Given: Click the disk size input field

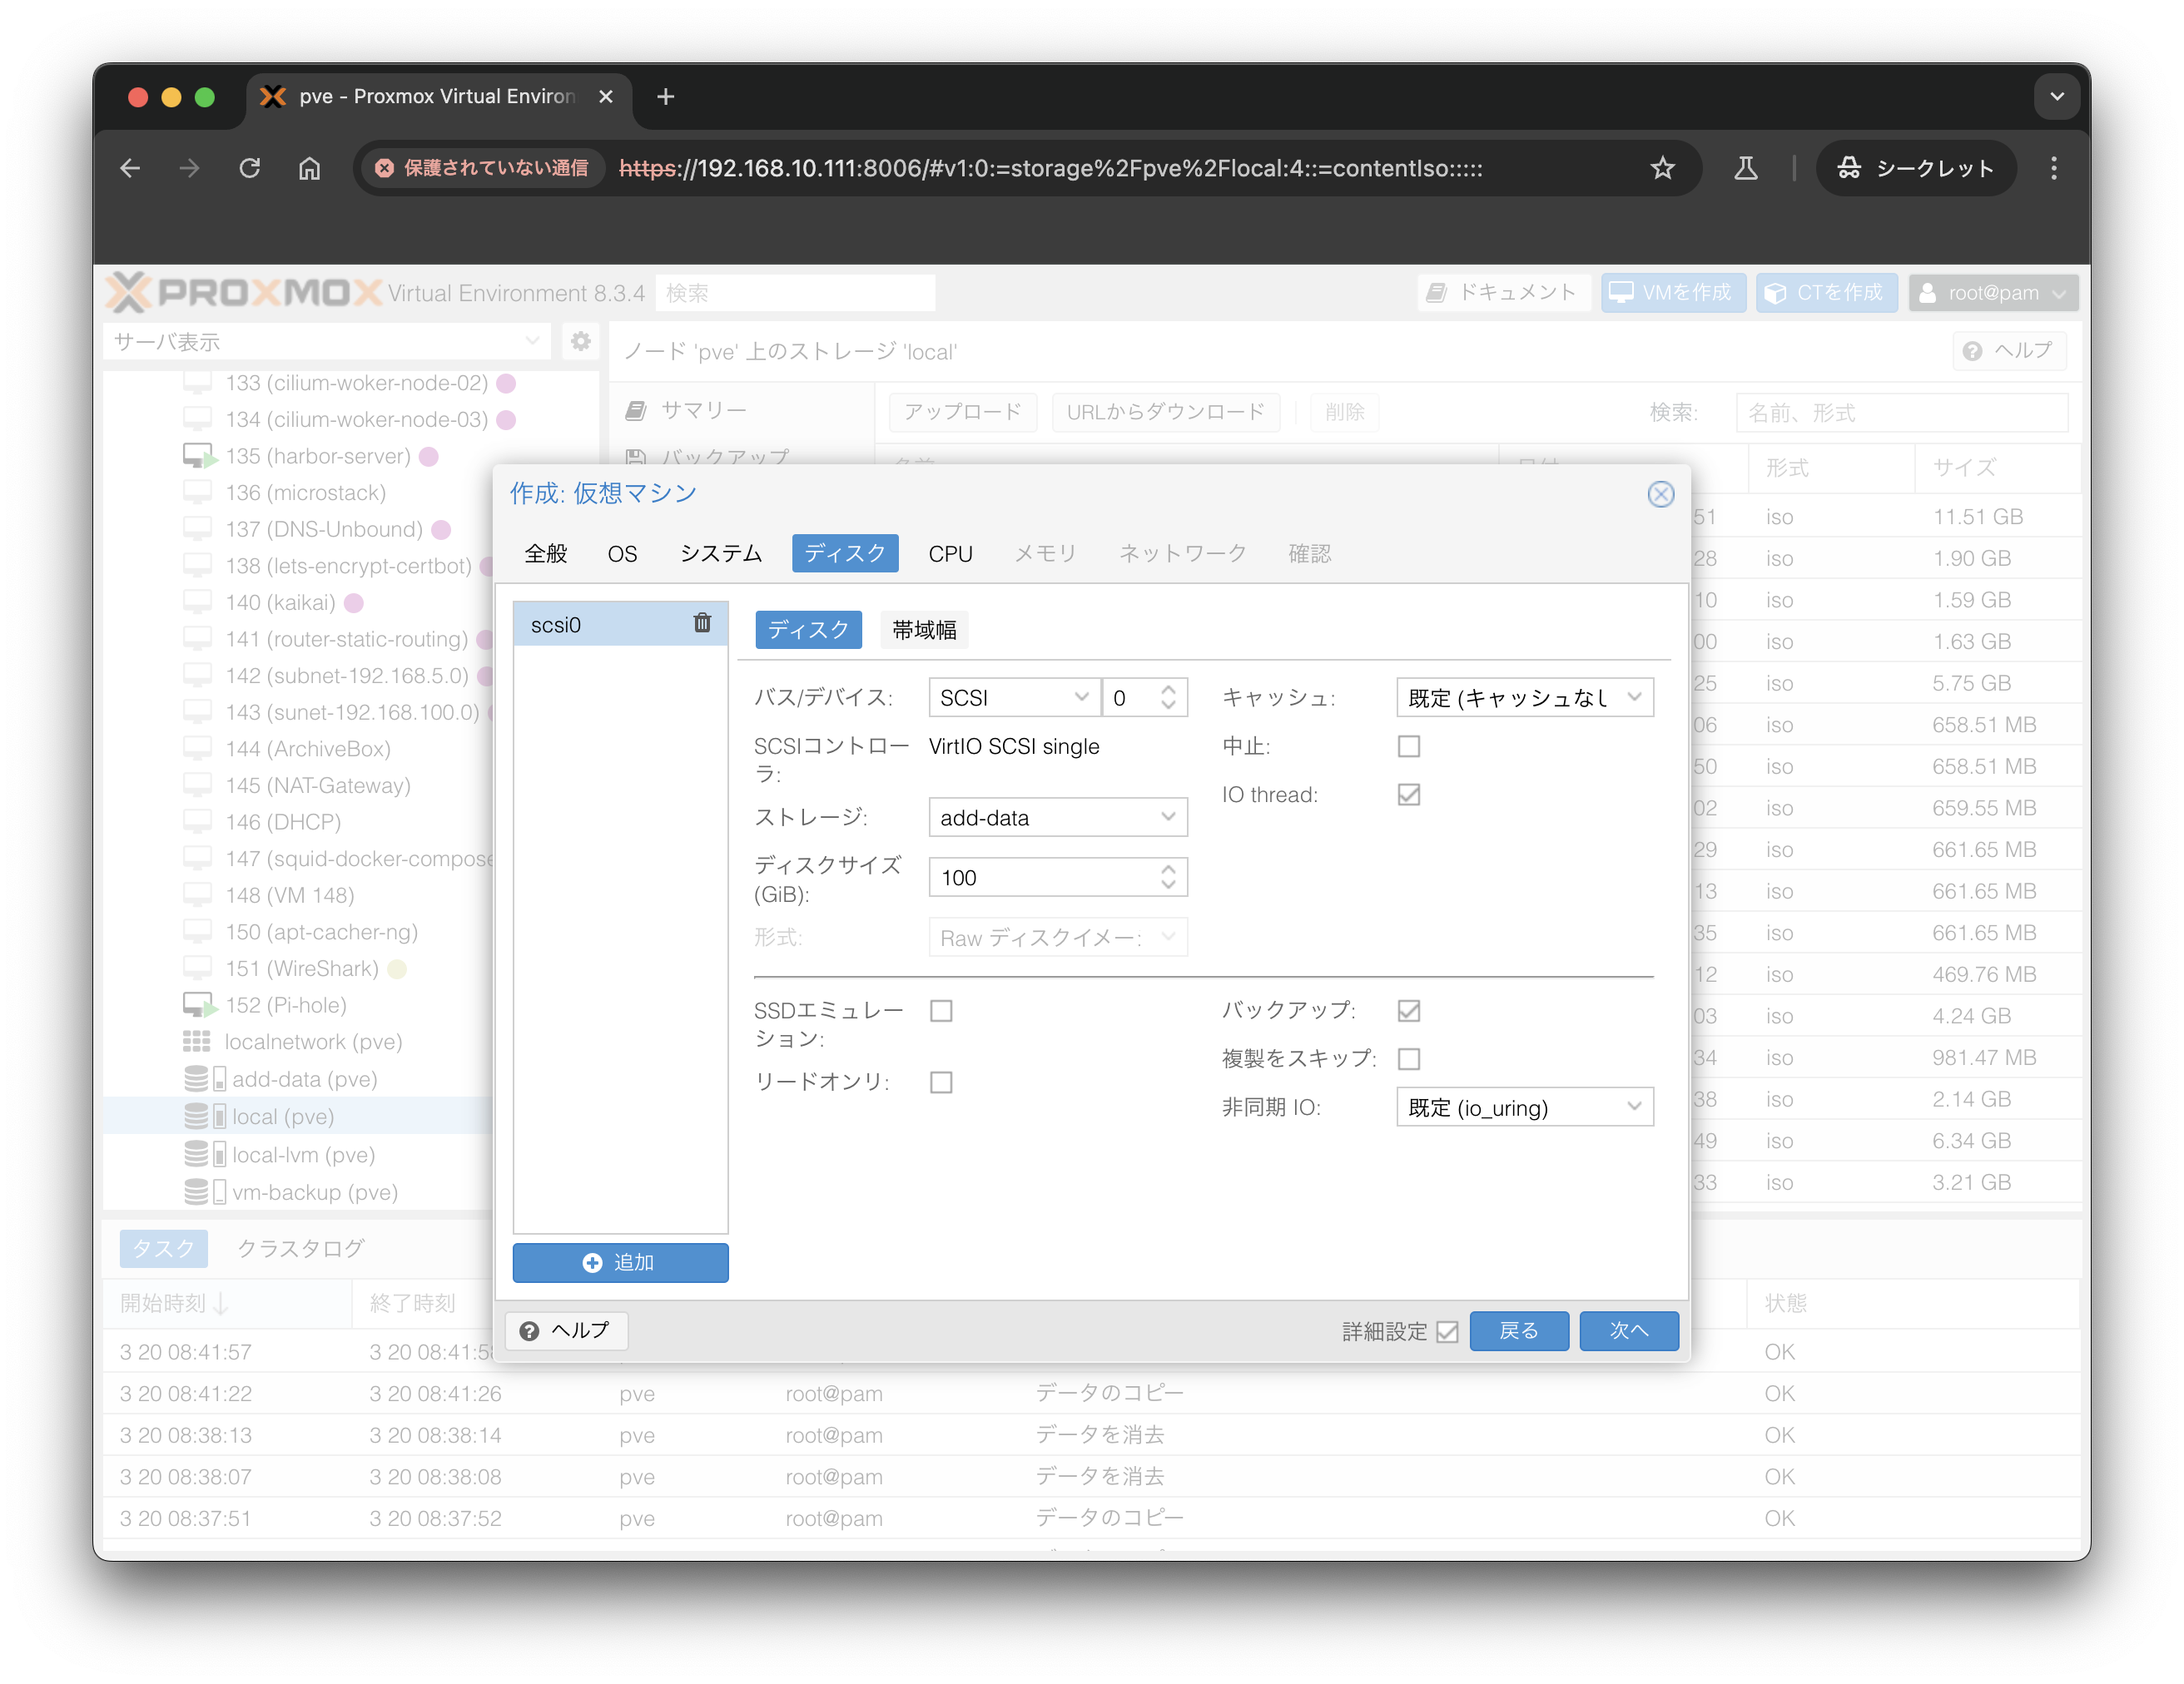Looking at the screenshot, I should click(1040, 878).
